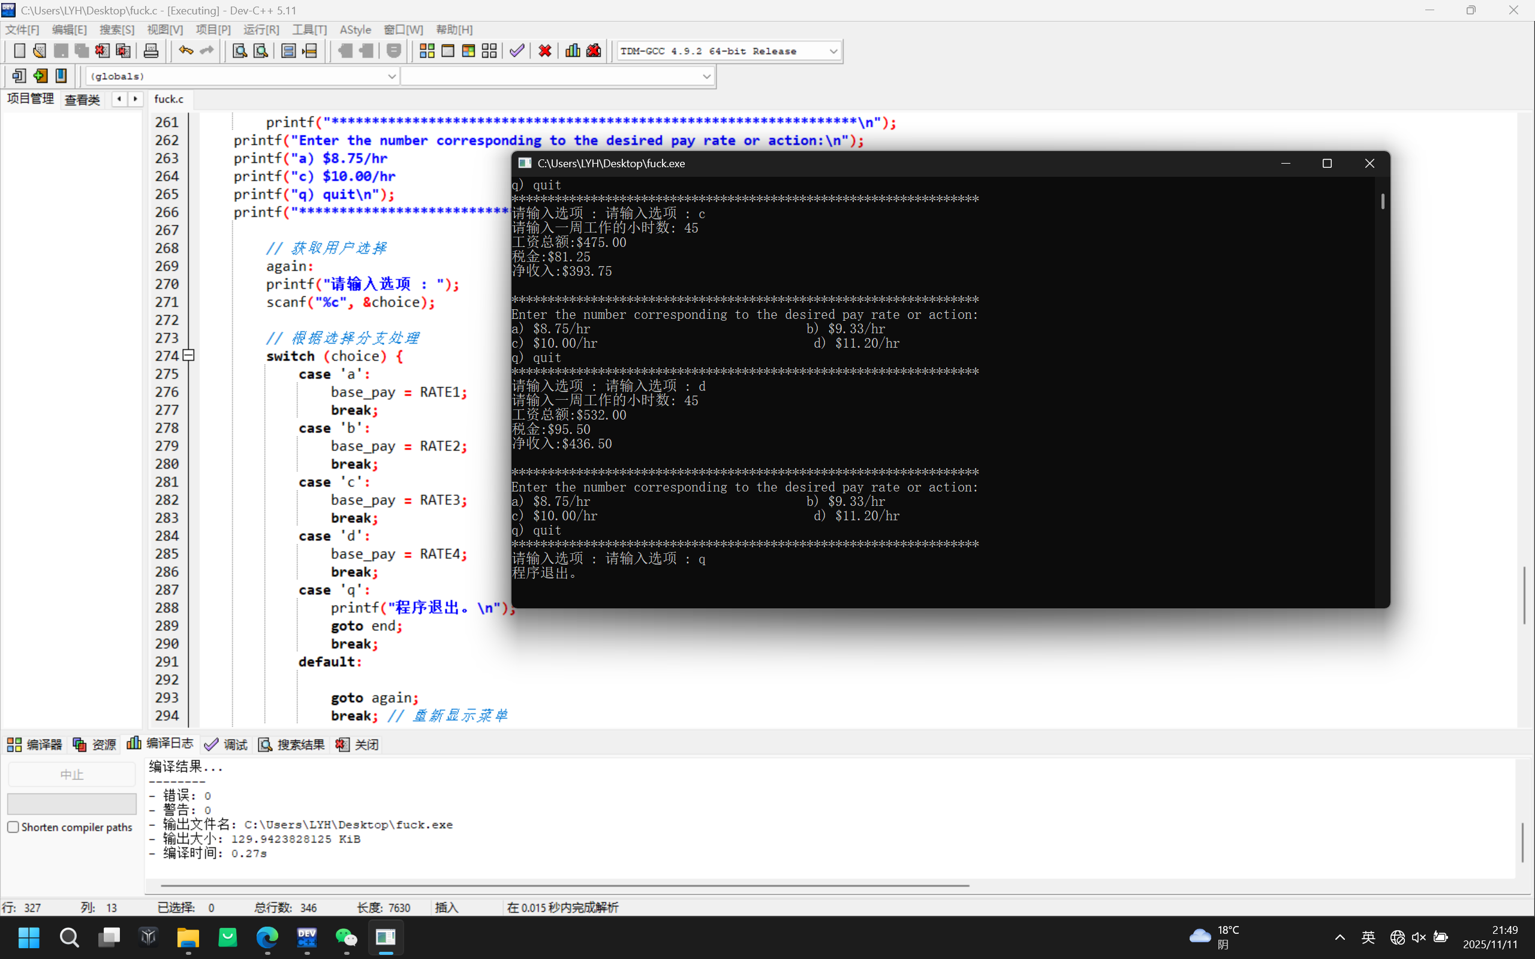1535x959 pixels.
Task: Click the Print toolbar icon
Action: [151, 51]
